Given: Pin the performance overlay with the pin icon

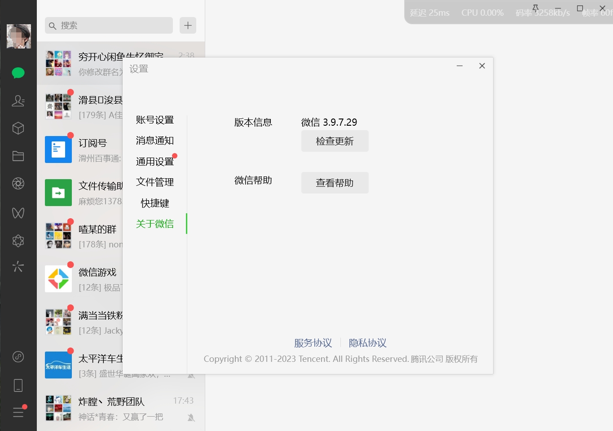Looking at the screenshot, I should pyautogui.click(x=535, y=8).
